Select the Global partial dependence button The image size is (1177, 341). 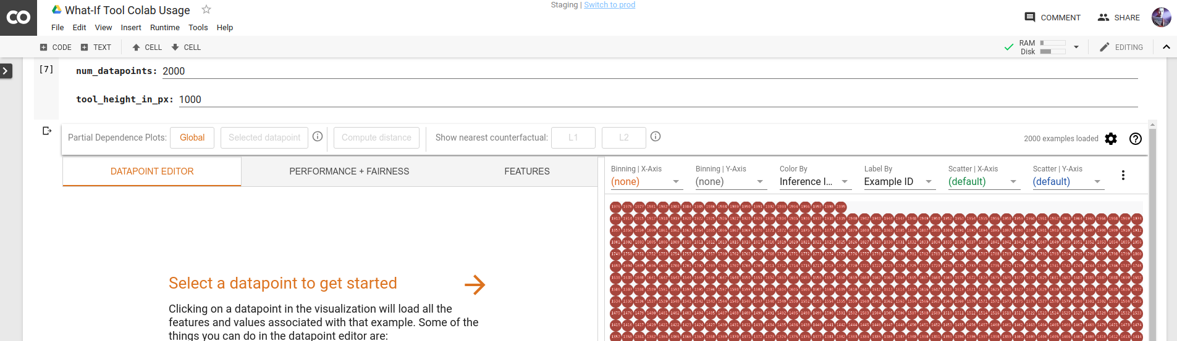192,138
